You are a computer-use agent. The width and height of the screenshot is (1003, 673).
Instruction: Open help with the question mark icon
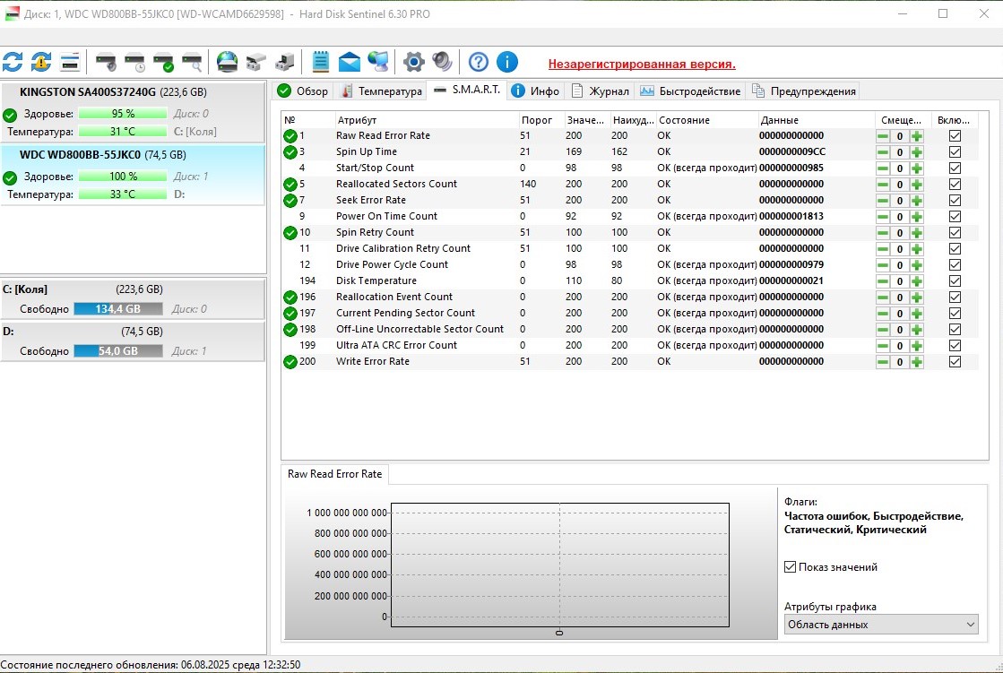pos(479,62)
